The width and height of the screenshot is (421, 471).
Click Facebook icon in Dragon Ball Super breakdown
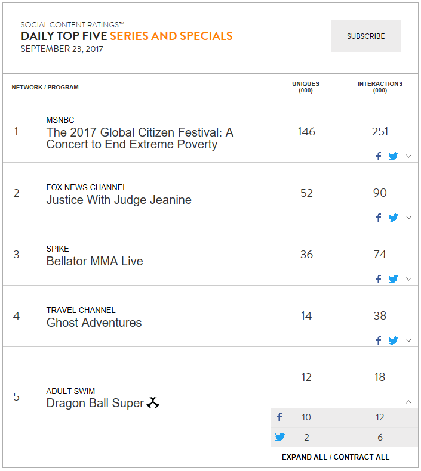pos(279,417)
